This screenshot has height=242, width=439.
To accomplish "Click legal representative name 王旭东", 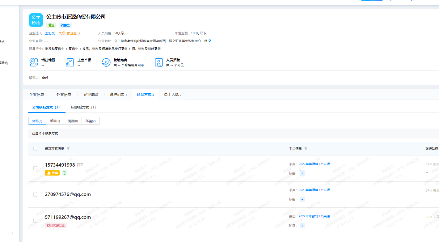I will (50, 33).
